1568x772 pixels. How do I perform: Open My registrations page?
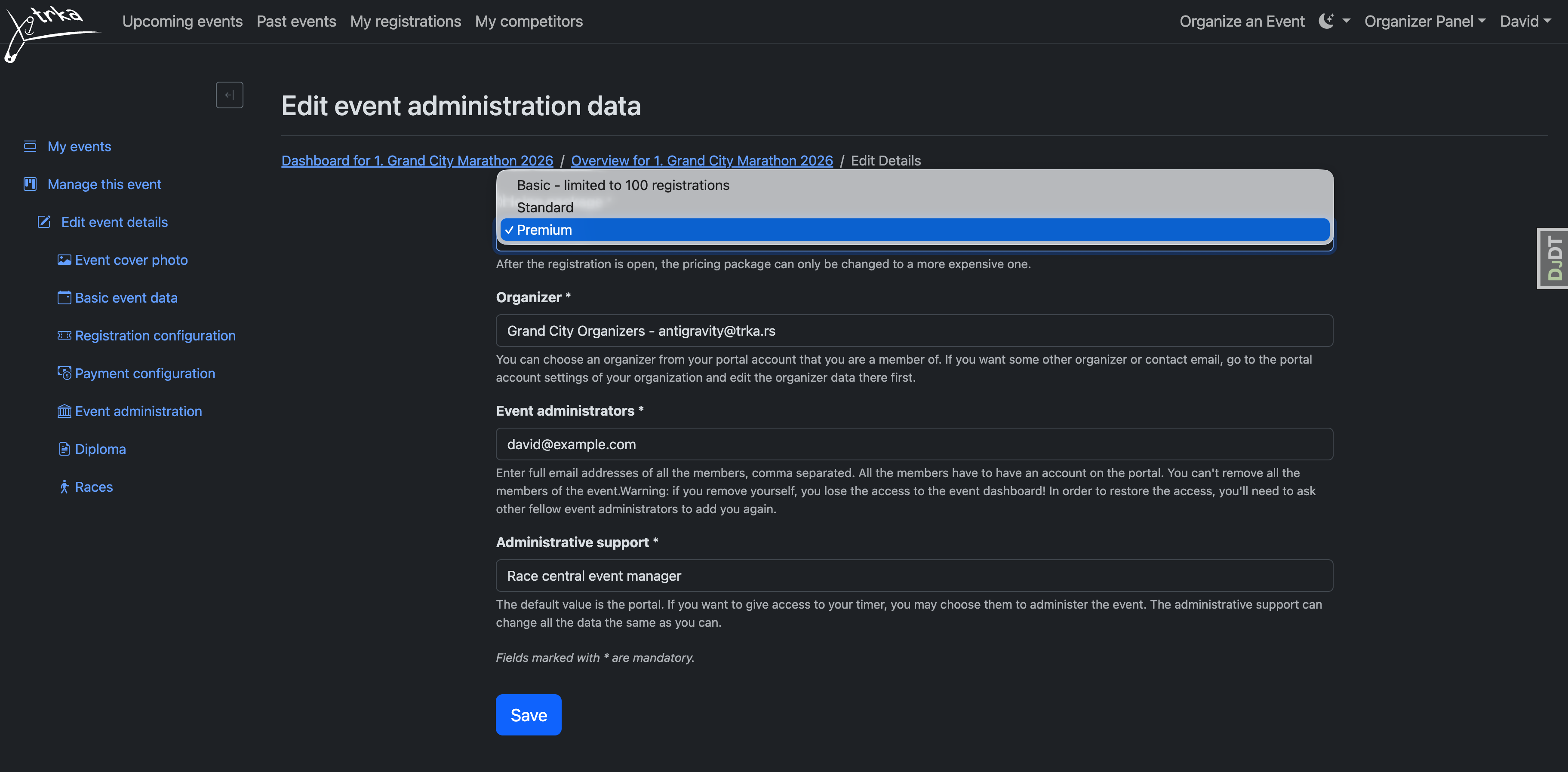[406, 21]
